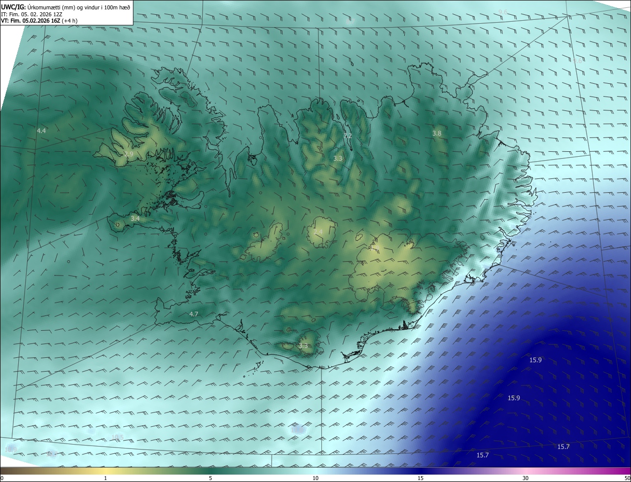
Task: Click the '1' tick on the color scale
Action: pyautogui.click(x=106, y=478)
